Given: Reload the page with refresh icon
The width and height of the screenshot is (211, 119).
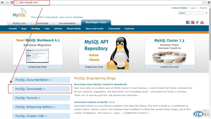Looking at the screenshot, I should 12,2.
